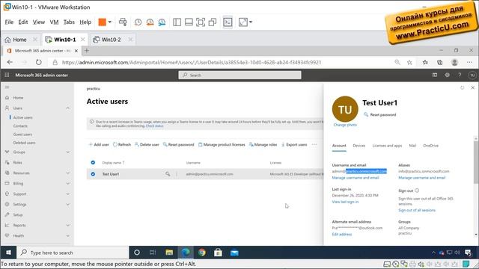Click key icon in Test User1 row
479x269 pixels.
168,174
